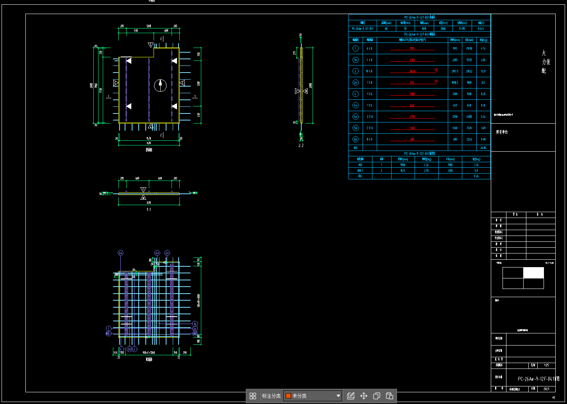Open the 未分类 category dropdown

[x=313, y=396]
